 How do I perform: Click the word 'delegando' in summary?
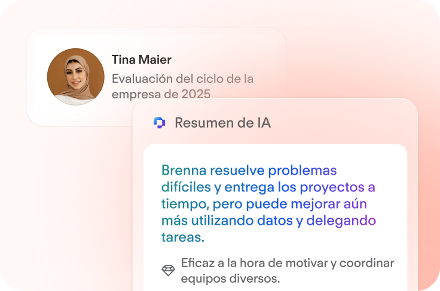tap(341, 221)
